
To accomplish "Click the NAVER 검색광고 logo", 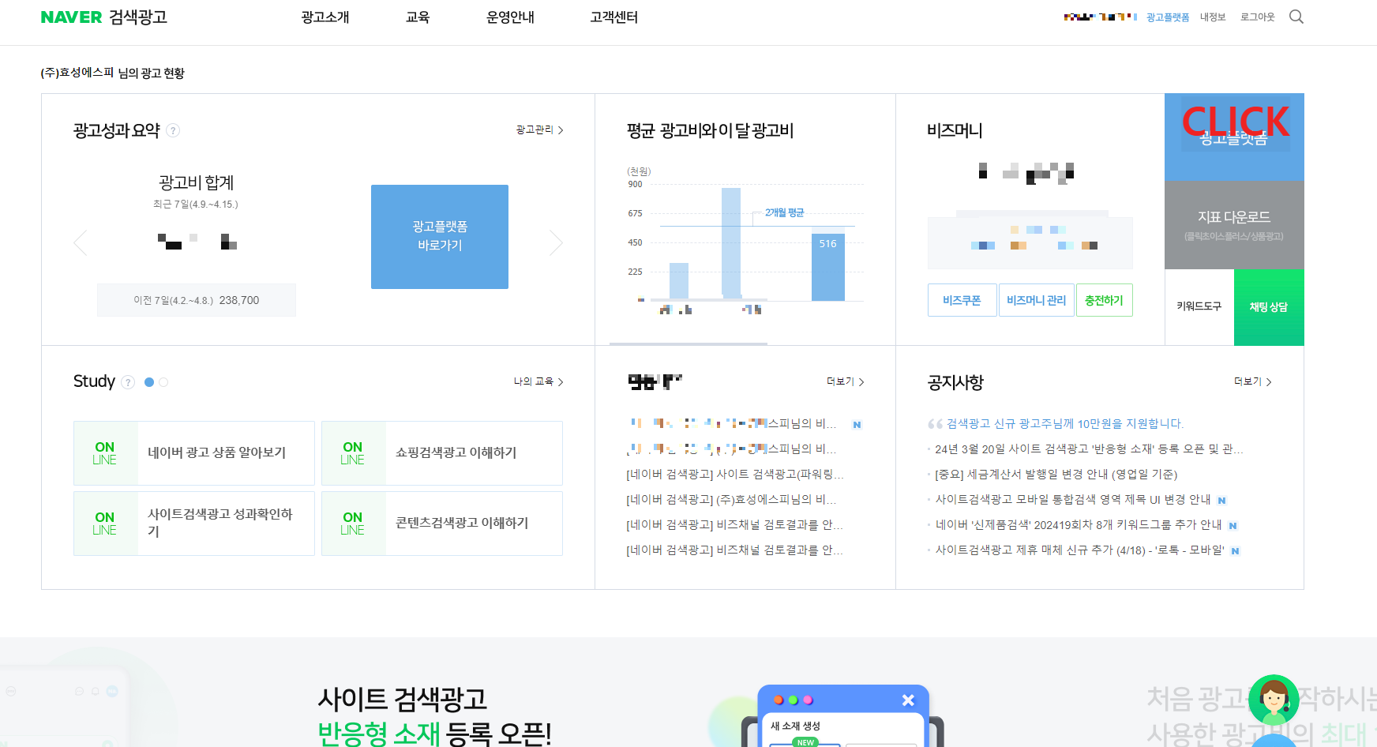I will 103,17.
